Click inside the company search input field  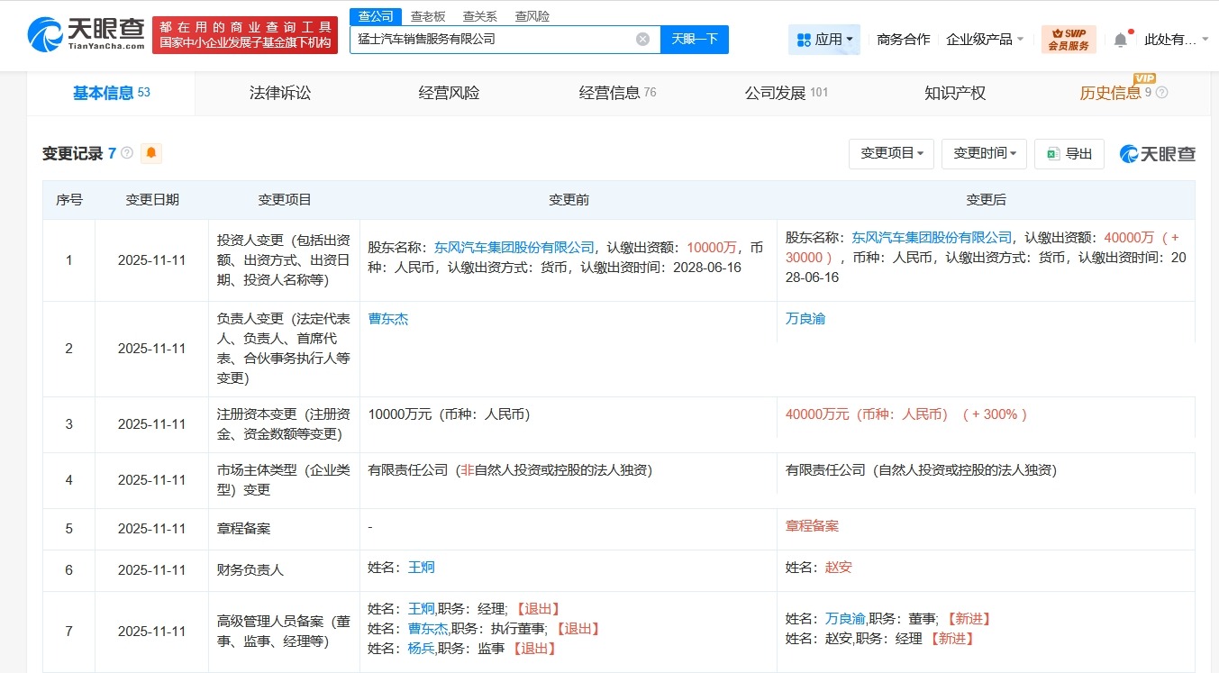(x=496, y=39)
